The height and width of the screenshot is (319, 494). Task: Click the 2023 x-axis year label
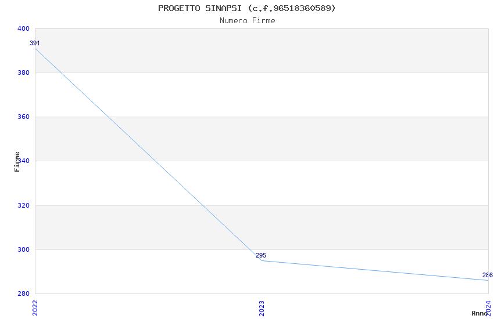point(262,307)
